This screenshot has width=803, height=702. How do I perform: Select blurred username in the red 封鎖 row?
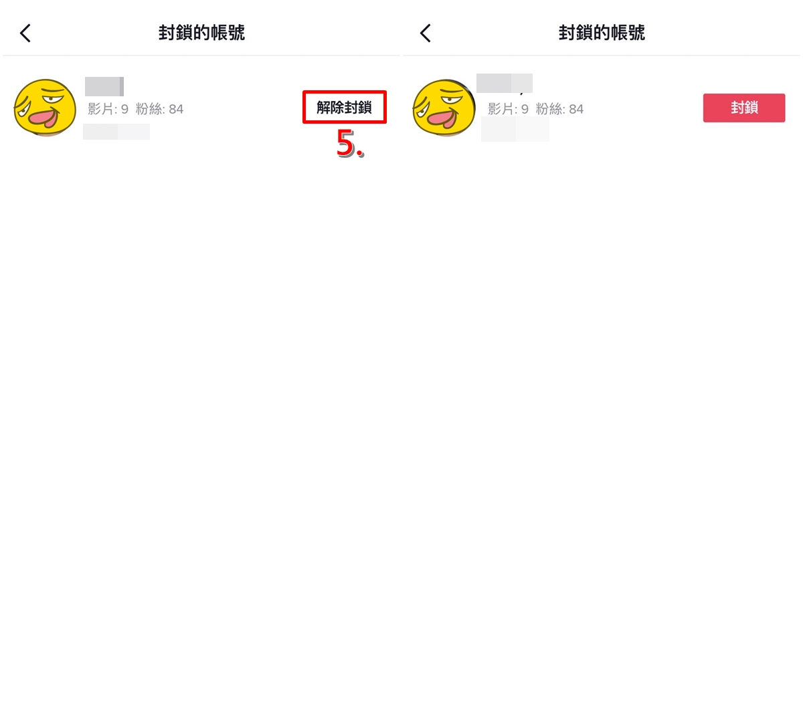tap(505, 83)
